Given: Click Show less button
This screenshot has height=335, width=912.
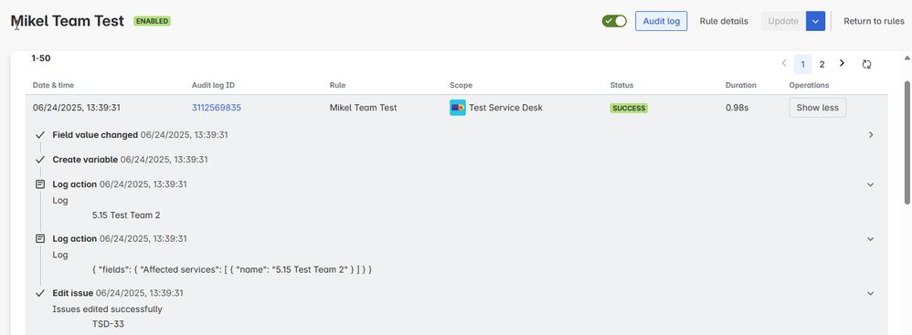Looking at the screenshot, I should 817,108.
